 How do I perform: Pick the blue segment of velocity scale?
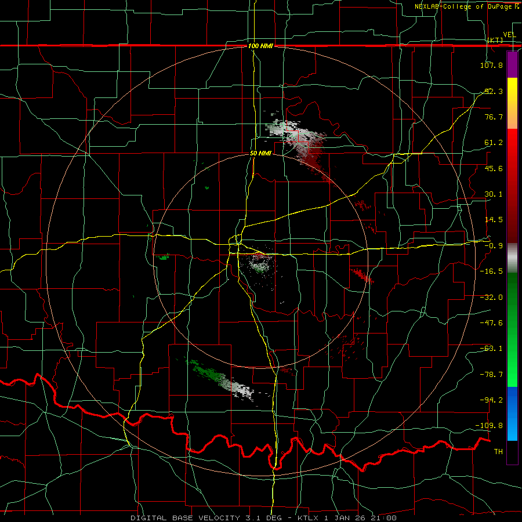[x=512, y=414]
